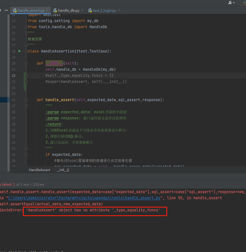Click the python file icon on test_1_login.py tab
Viewport: 246px width, 252px height.
(90, 11)
